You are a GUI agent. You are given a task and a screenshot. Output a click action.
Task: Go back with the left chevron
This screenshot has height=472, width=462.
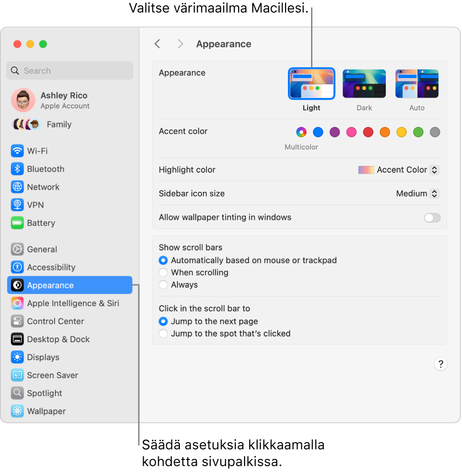click(x=157, y=44)
